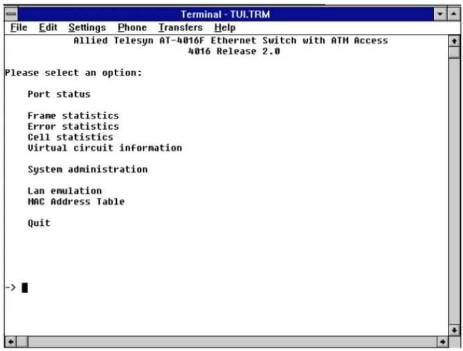Click the vertical scrollbar up arrow
Image resolution: width=463 pixels, height=351 pixels.
(x=454, y=41)
